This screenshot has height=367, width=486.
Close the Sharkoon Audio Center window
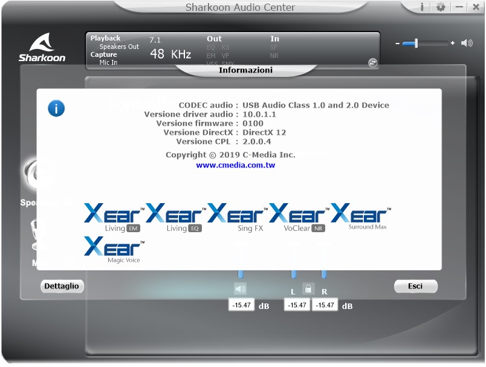pyautogui.click(x=476, y=7)
